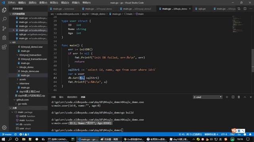Open the Help menu

point(87,3)
